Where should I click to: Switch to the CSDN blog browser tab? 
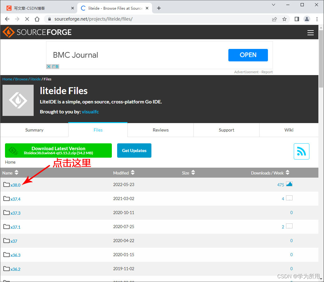pyautogui.click(x=39, y=8)
